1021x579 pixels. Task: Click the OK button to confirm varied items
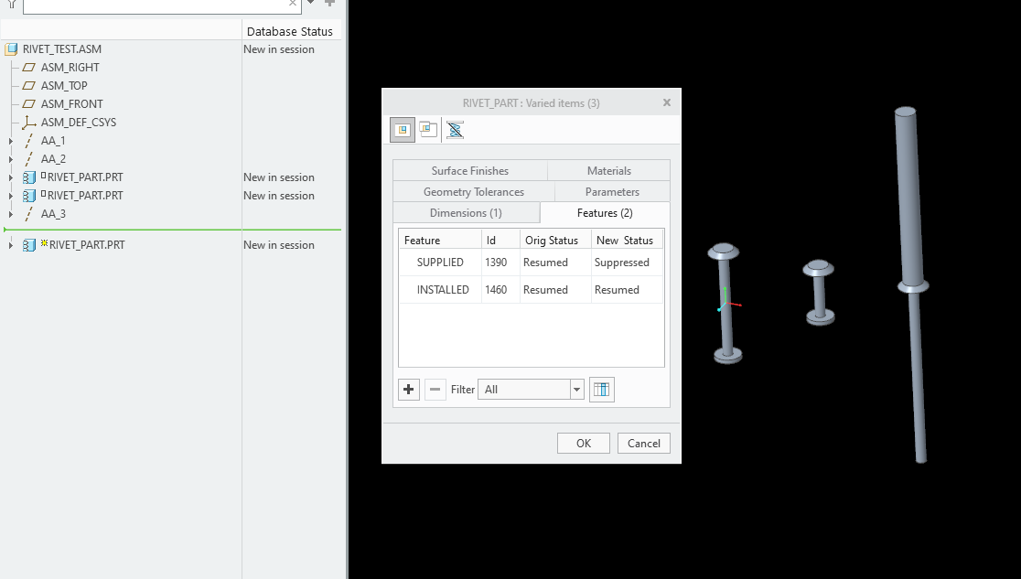tap(583, 443)
